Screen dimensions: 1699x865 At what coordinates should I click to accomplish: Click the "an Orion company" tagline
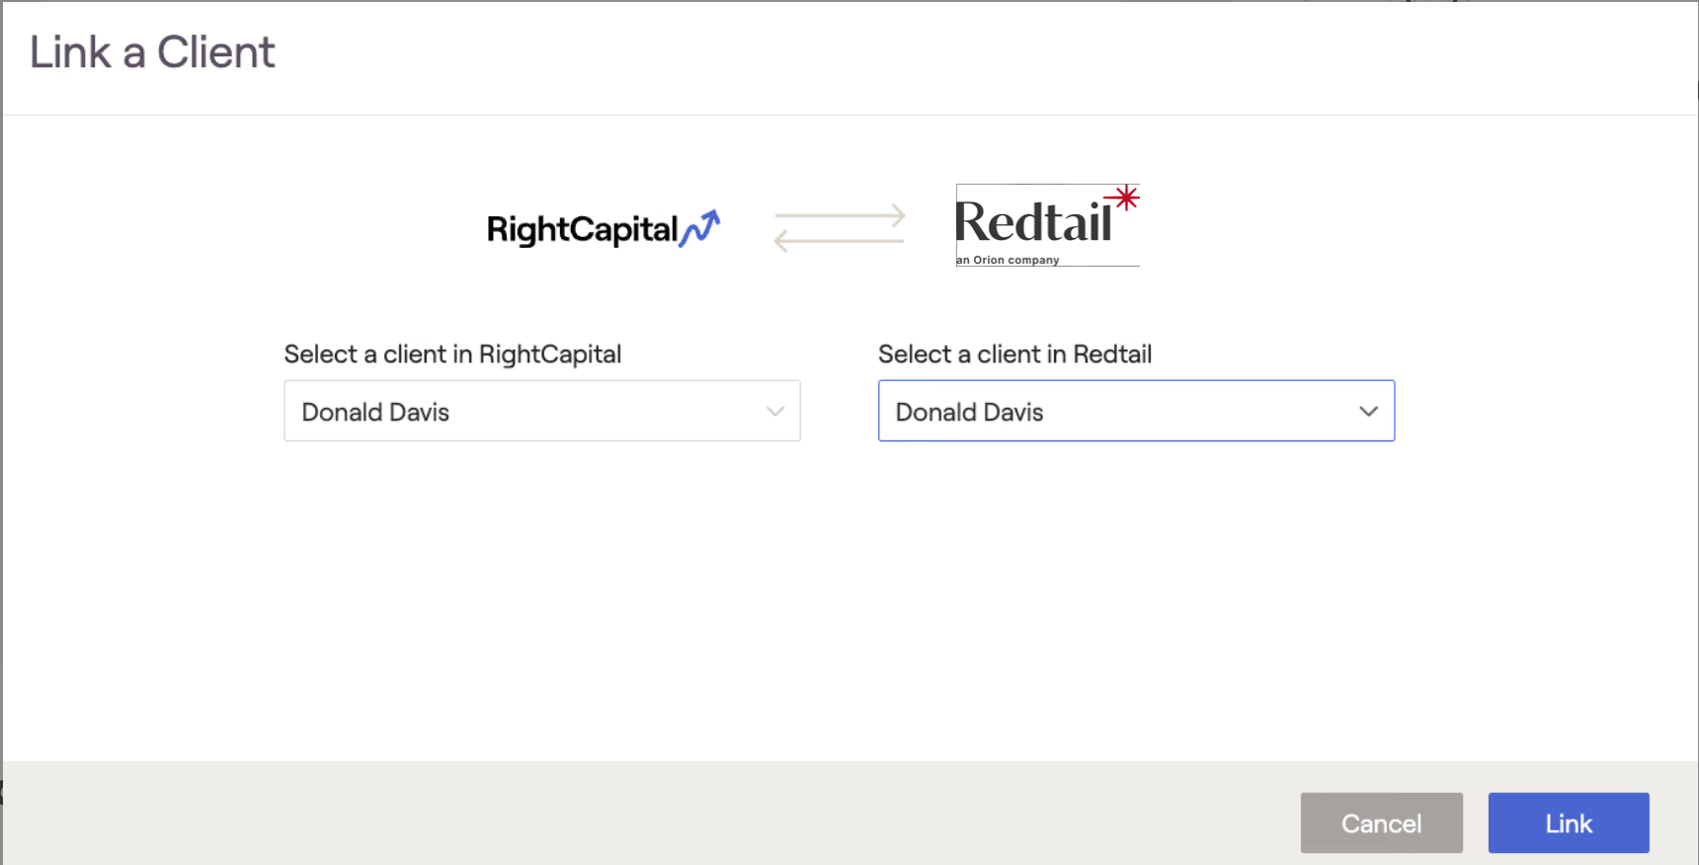pyautogui.click(x=1008, y=261)
